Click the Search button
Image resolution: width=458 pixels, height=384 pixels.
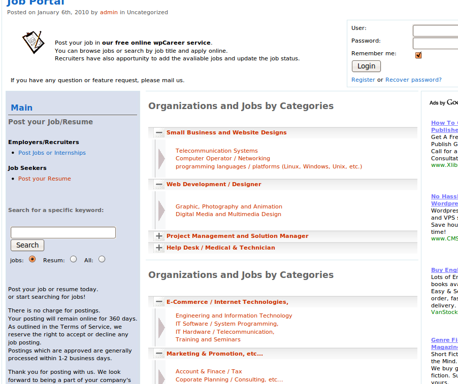click(27, 246)
